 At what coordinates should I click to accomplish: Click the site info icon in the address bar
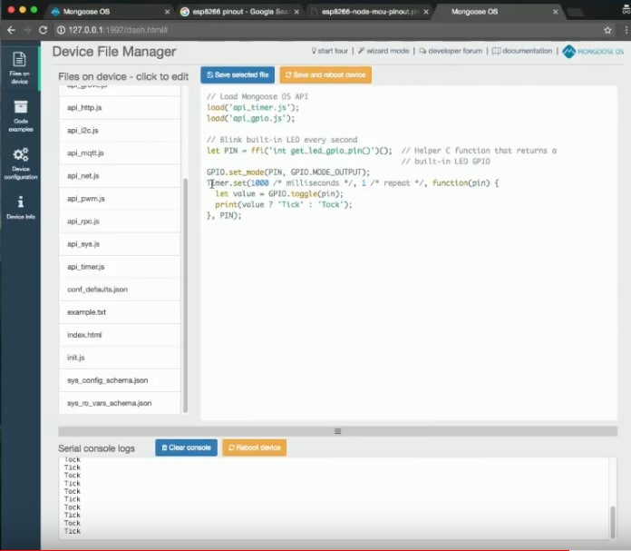pyautogui.click(x=61, y=30)
